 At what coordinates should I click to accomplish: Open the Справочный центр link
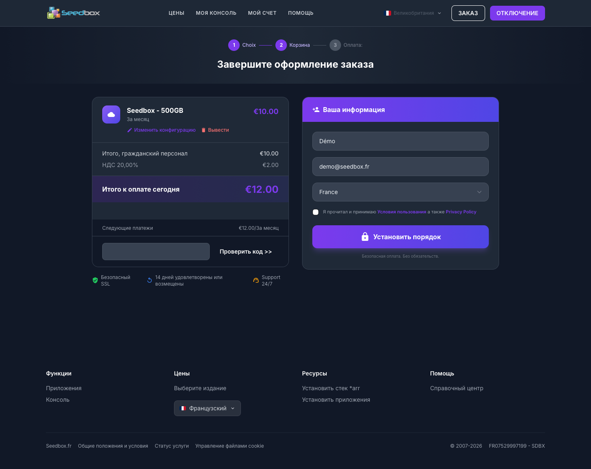pyautogui.click(x=457, y=388)
